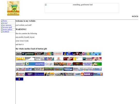Open the "meme gallery" link

pos(7,30)
